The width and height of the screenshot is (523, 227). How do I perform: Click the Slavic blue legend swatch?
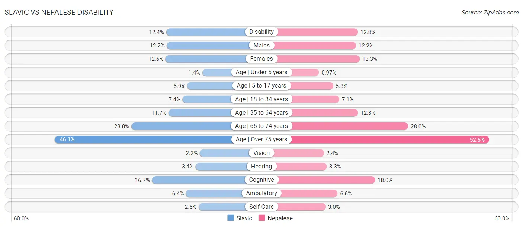231,218
